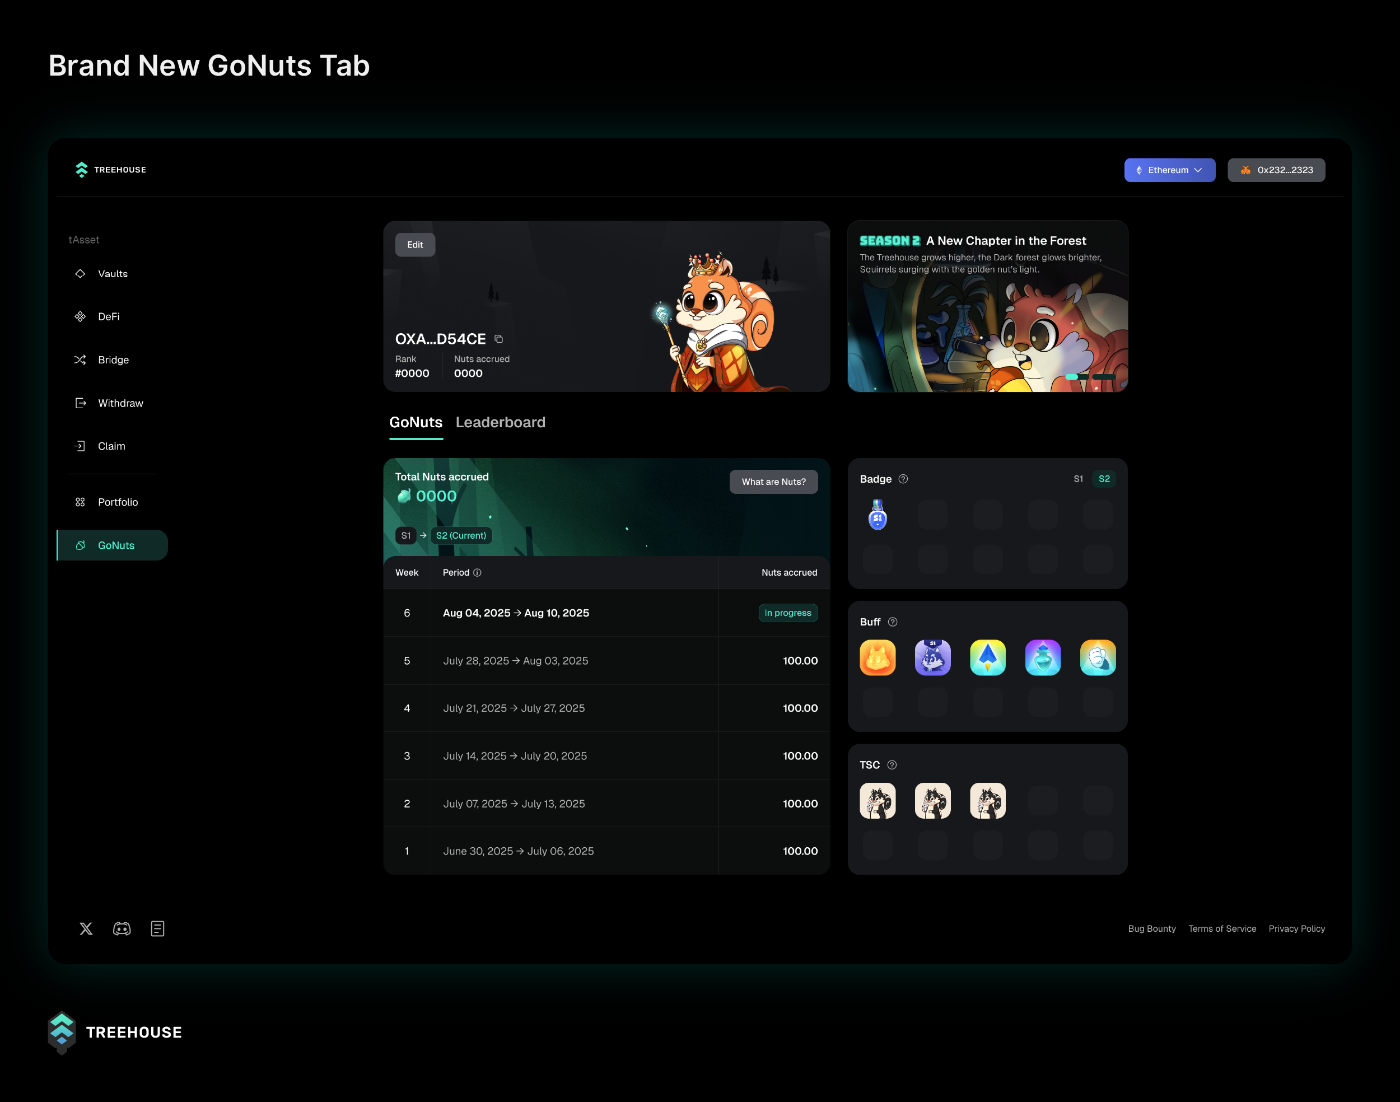Click the Season 2 banner image
Screen dimensions: 1400x1102
point(988,306)
